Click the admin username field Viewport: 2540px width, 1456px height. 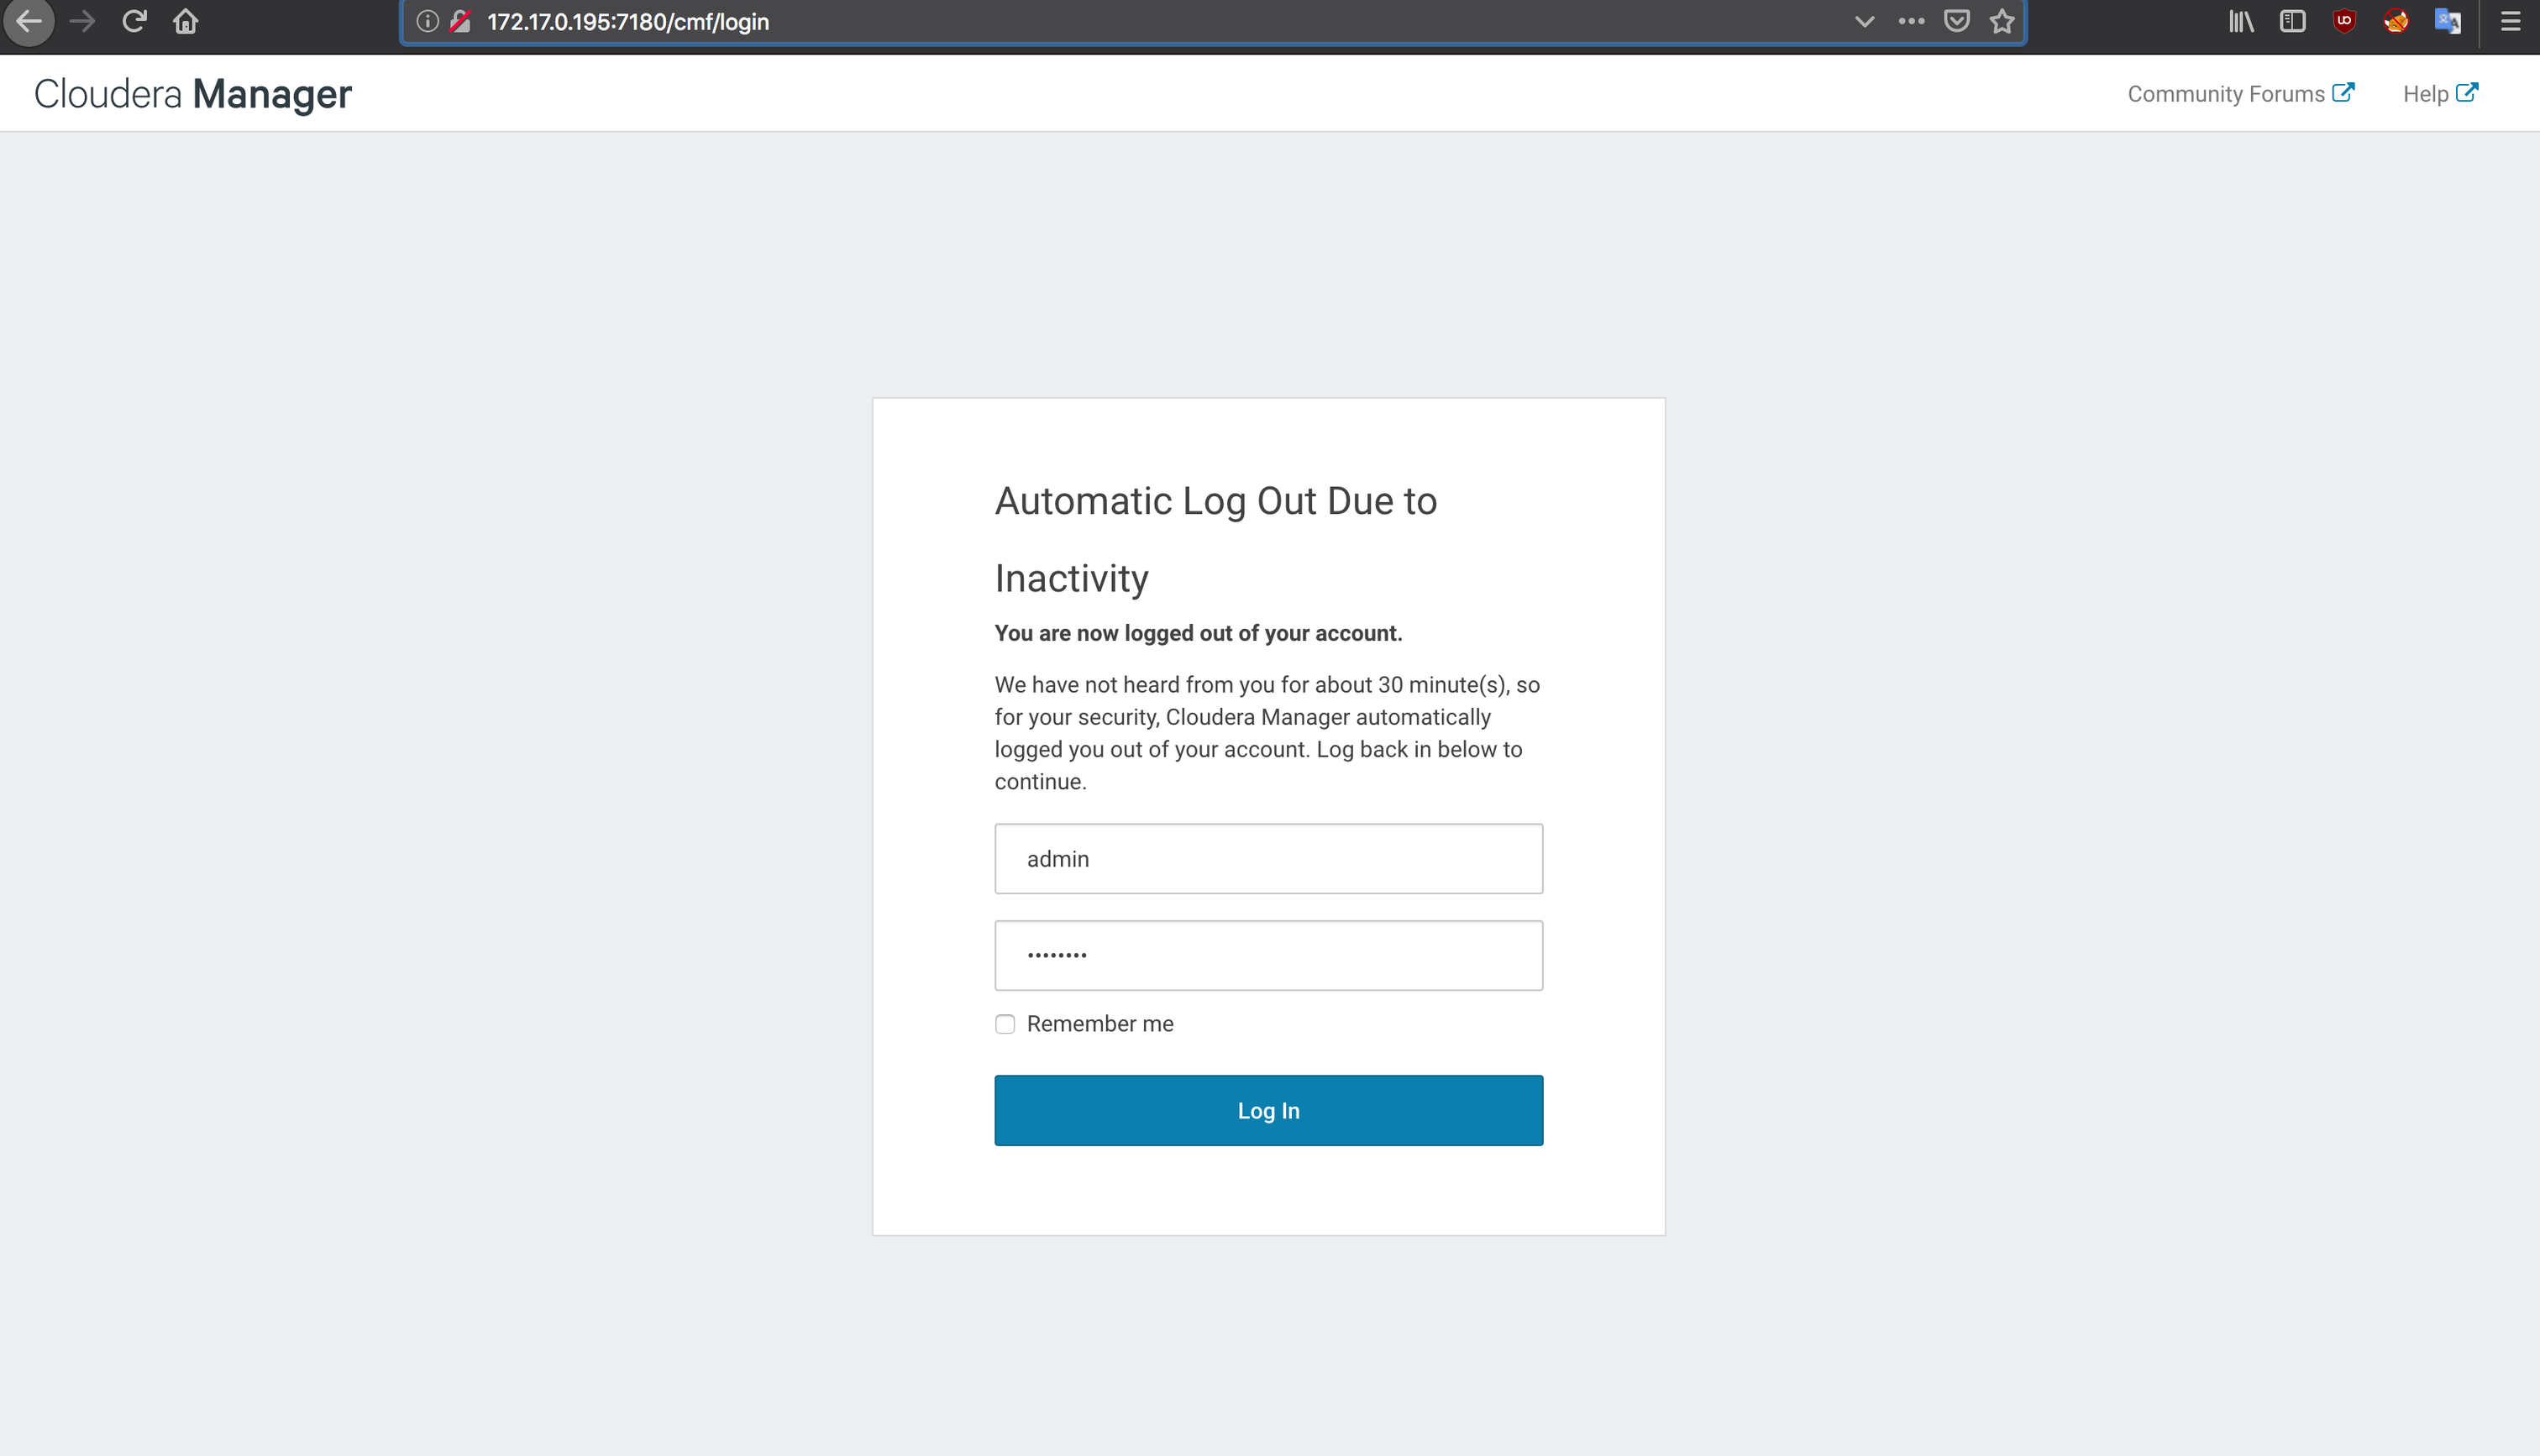pyautogui.click(x=1268, y=859)
